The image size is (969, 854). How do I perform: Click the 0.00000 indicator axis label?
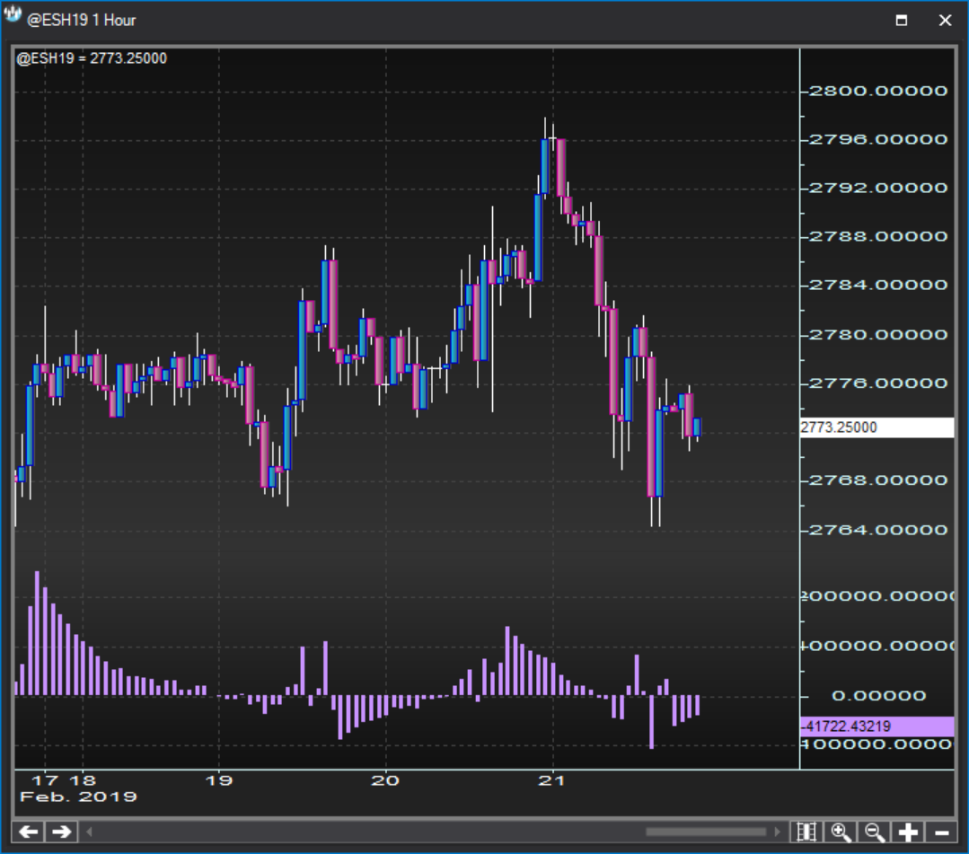click(879, 696)
